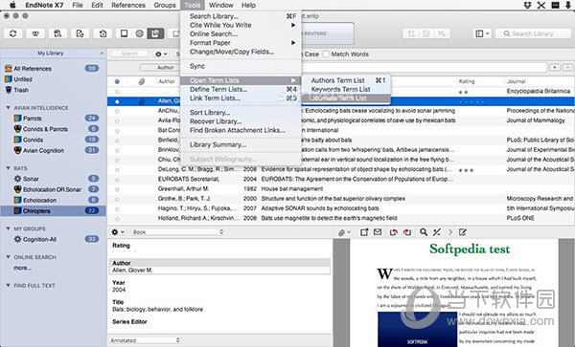Screen dimensions: 575x347
Task: Open the reference panel gear menu
Action: click(x=118, y=232)
